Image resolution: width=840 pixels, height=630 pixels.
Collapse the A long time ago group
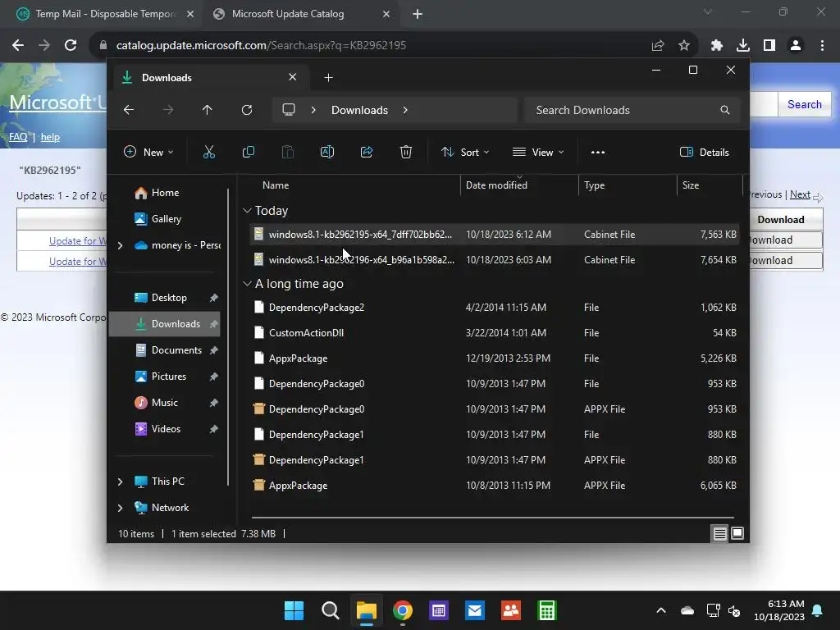click(247, 284)
